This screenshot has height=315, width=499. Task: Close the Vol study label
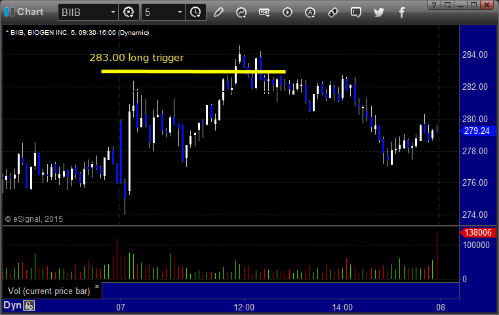[97, 286]
